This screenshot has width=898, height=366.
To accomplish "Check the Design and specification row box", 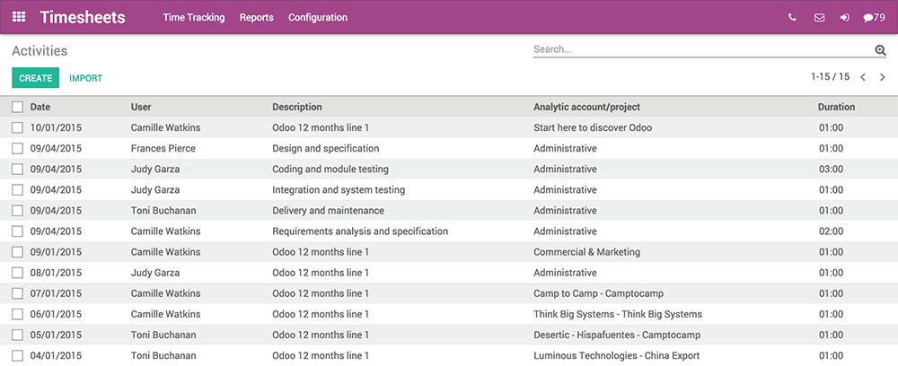I will pos(18,149).
